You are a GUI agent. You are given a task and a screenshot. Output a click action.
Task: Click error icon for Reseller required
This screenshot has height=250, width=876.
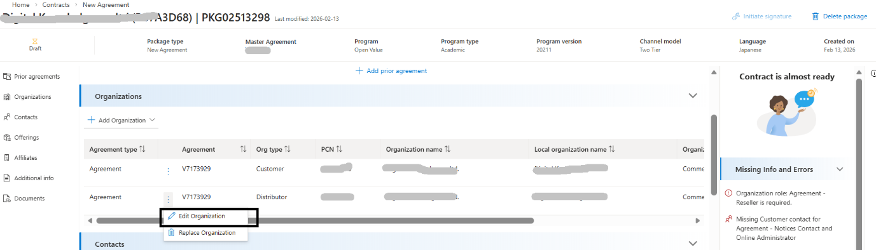pyautogui.click(x=728, y=193)
